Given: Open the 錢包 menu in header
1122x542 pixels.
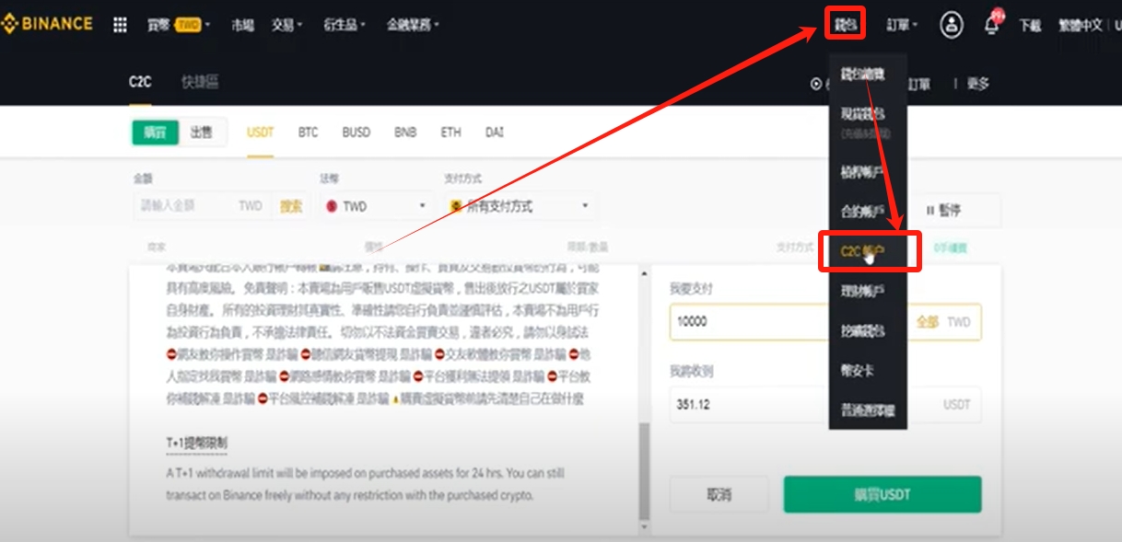Looking at the screenshot, I should click(x=846, y=25).
